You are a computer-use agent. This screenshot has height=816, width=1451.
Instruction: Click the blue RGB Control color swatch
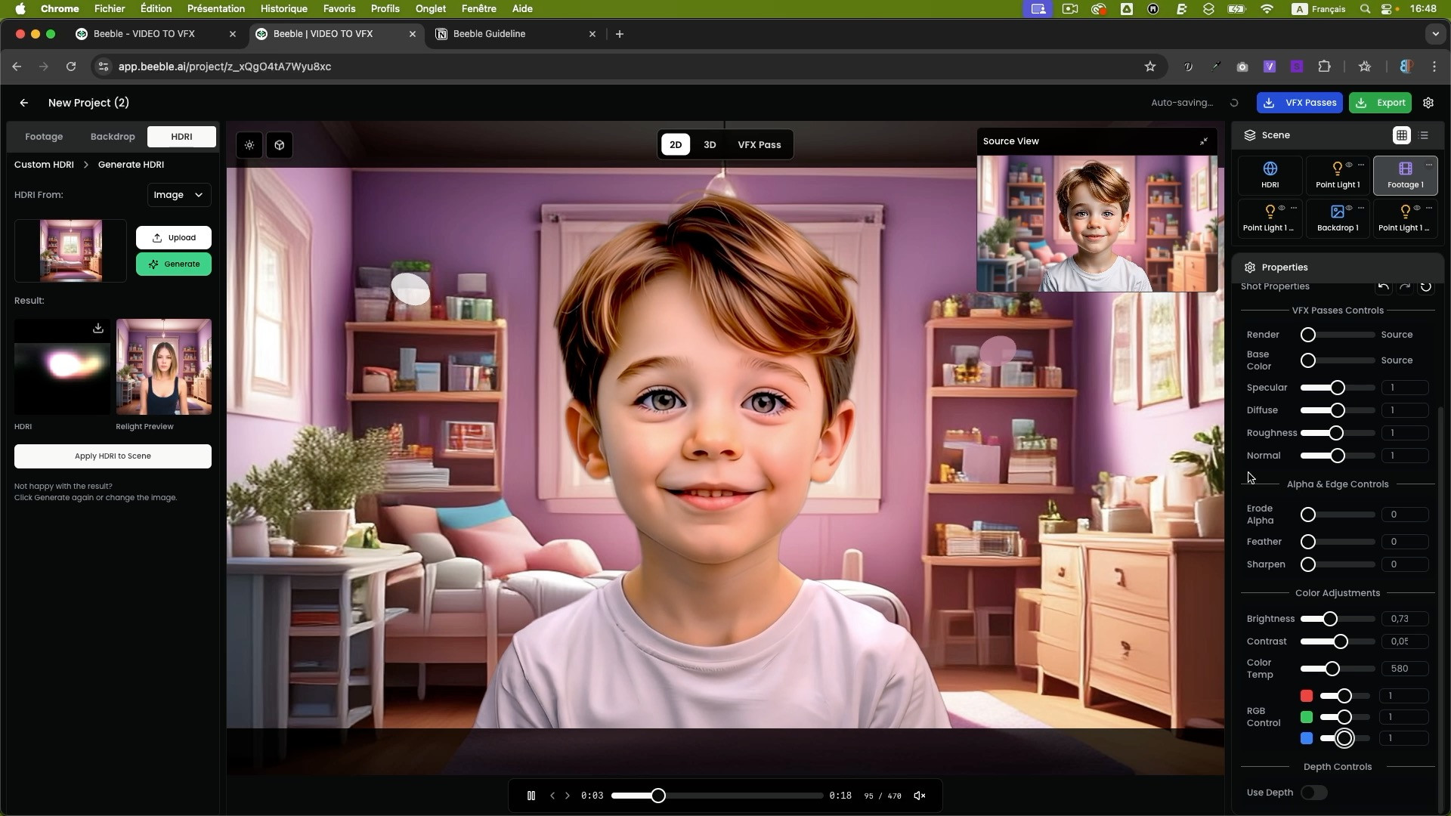1307,738
